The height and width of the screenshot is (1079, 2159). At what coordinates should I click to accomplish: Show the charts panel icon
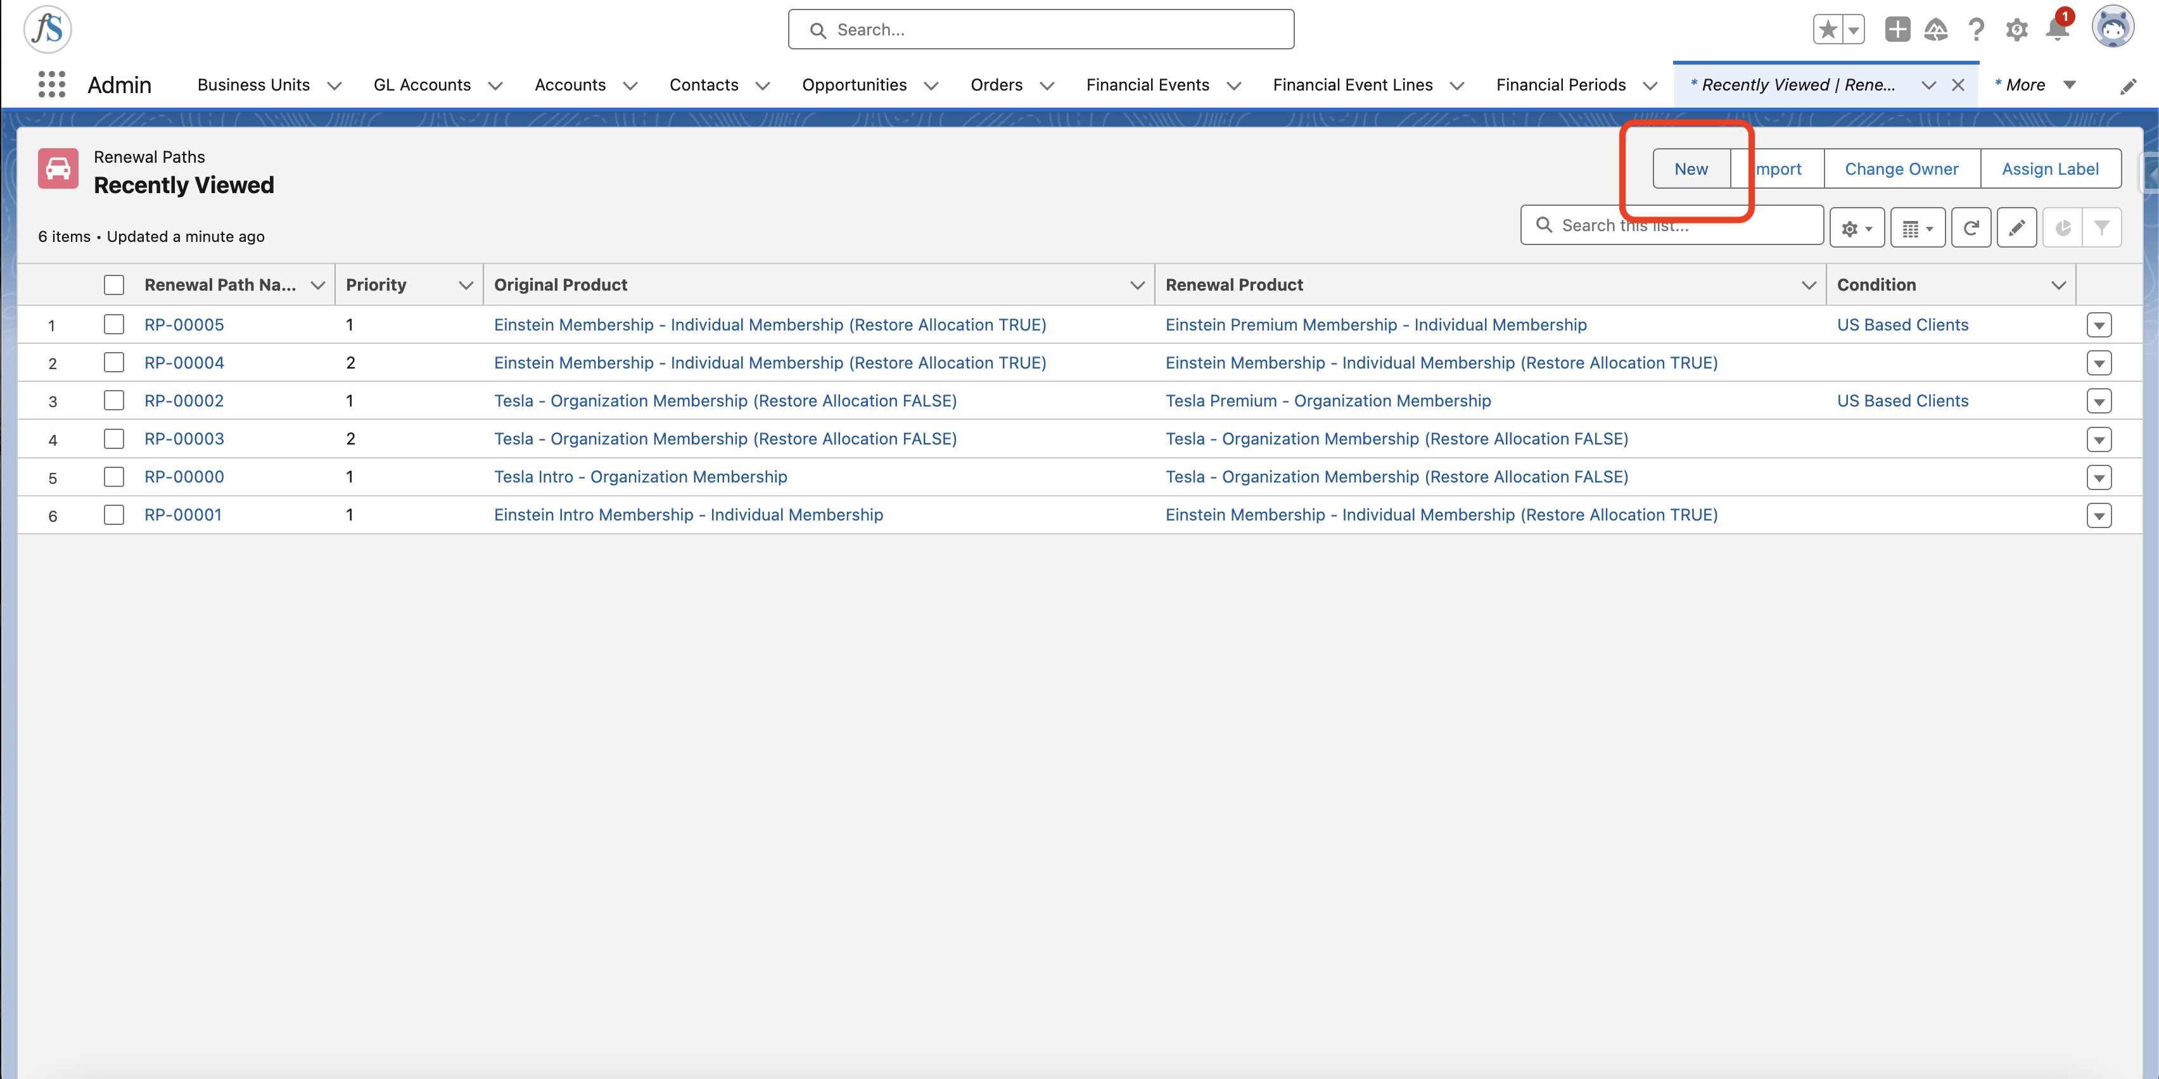2063,228
